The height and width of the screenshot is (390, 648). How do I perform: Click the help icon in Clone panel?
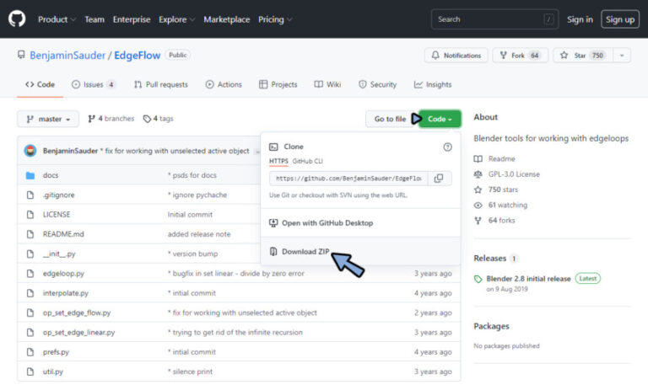(447, 147)
